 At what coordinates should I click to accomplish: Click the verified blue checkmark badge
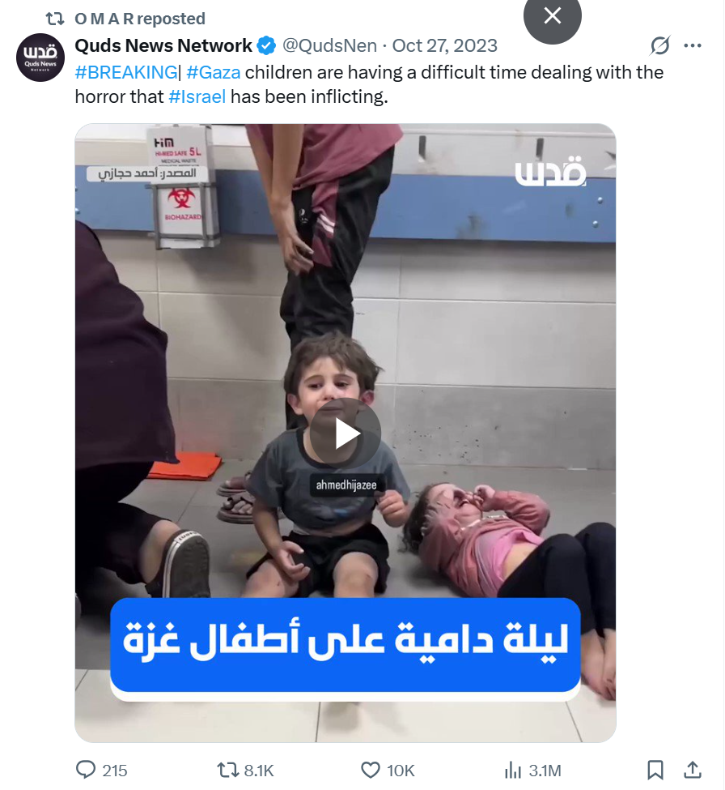pos(267,46)
